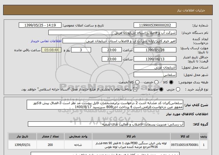Select the جزیی purchase type radio
Screen dimensions: 219x155
[x=178, y=89]
